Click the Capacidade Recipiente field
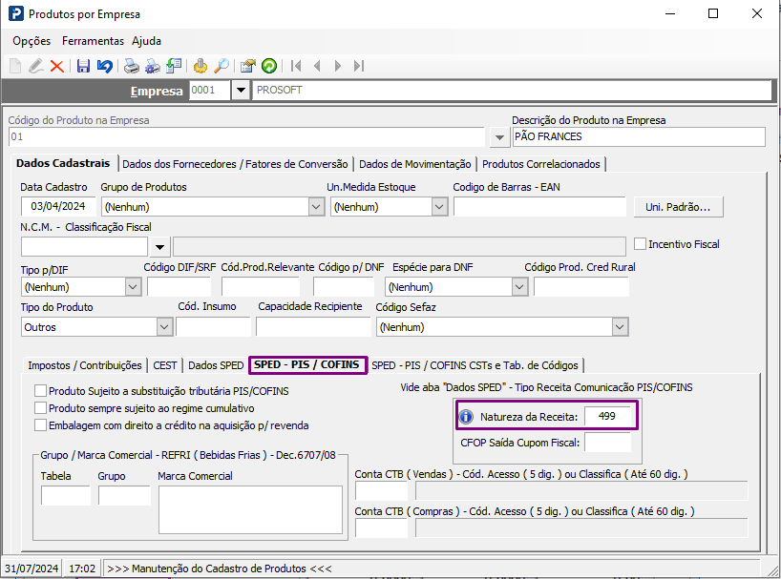Image resolution: width=781 pixels, height=579 pixels. (314, 327)
